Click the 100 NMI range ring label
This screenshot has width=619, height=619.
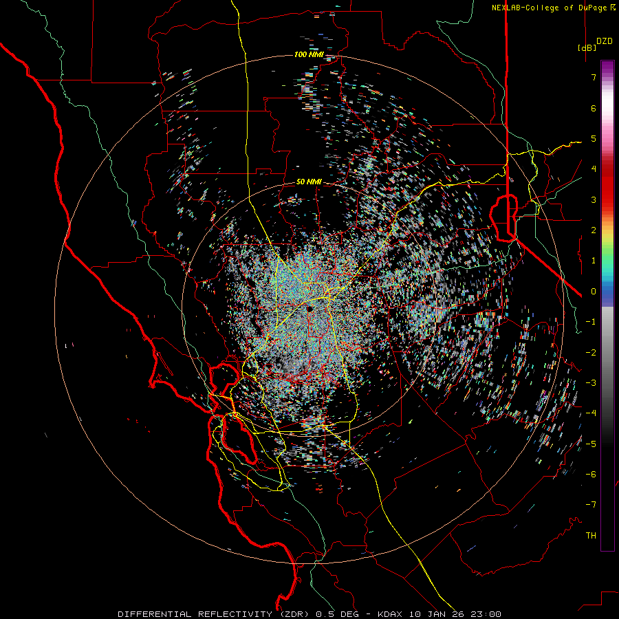308,54
